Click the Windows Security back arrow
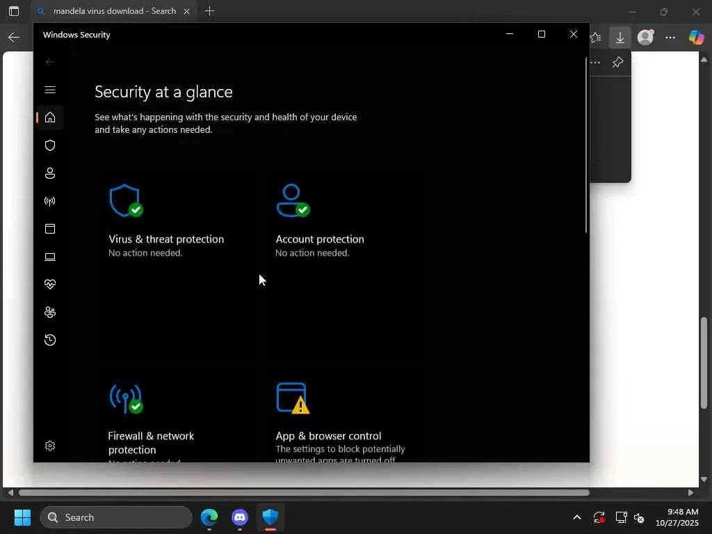712x534 pixels. (50, 62)
